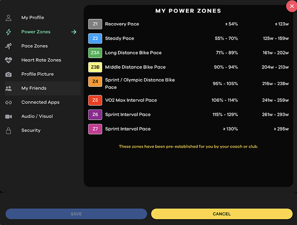
Task: Select the purple Z6 zone badge
Action: pos(95,115)
